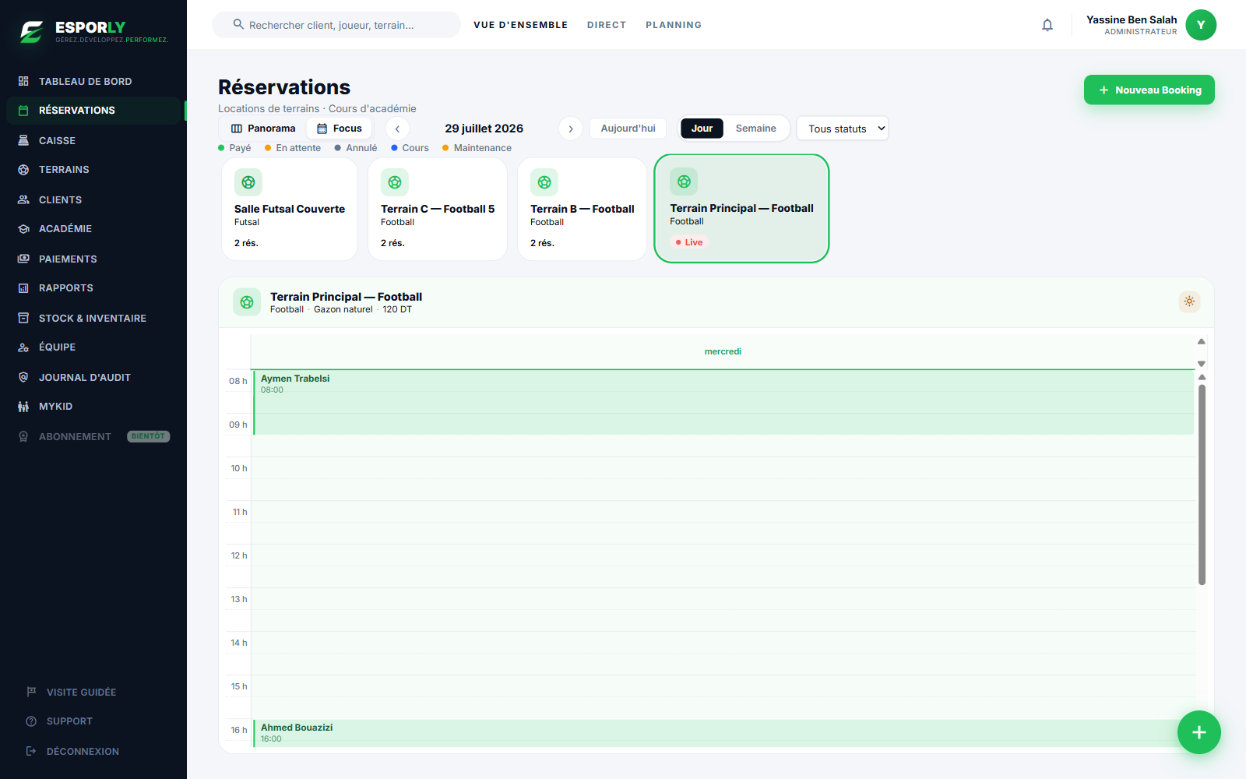Click the Terrain C ball icon
Screen dimensions: 1246x779
395,182
